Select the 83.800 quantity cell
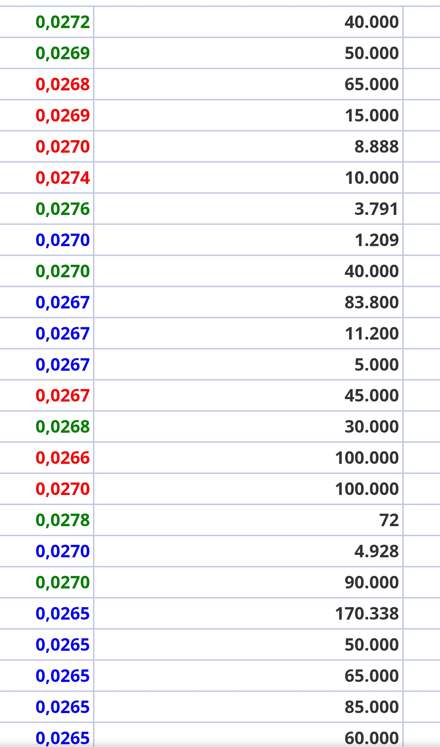This screenshot has height=747, width=440. (372, 302)
